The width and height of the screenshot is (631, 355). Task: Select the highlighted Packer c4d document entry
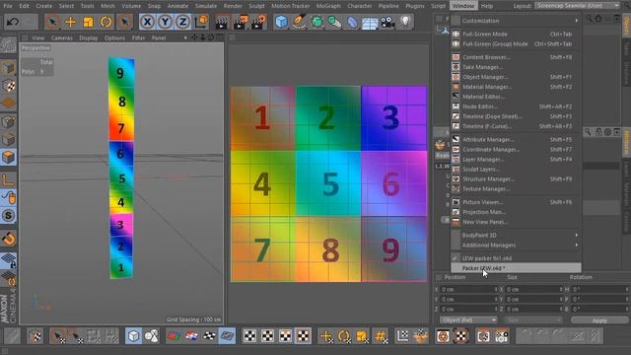[516, 268]
